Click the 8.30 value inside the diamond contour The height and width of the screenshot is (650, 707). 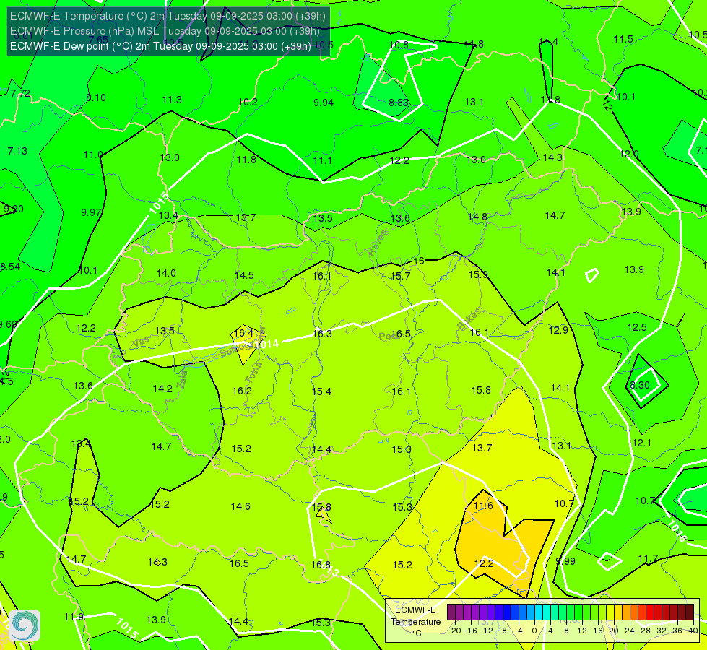click(x=639, y=385)
